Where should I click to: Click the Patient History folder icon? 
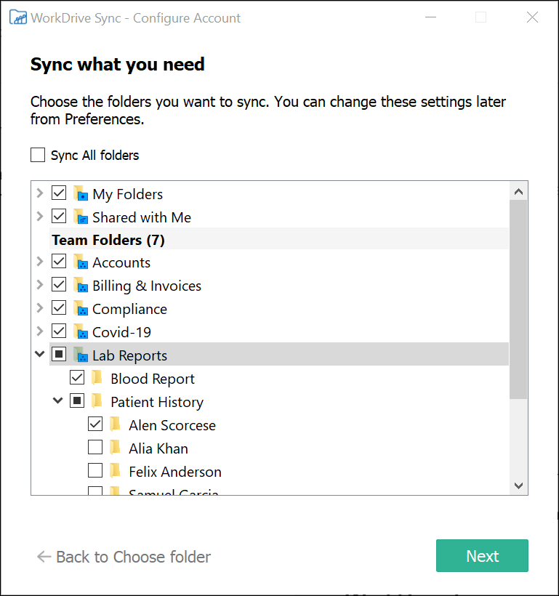coord(97,400)
